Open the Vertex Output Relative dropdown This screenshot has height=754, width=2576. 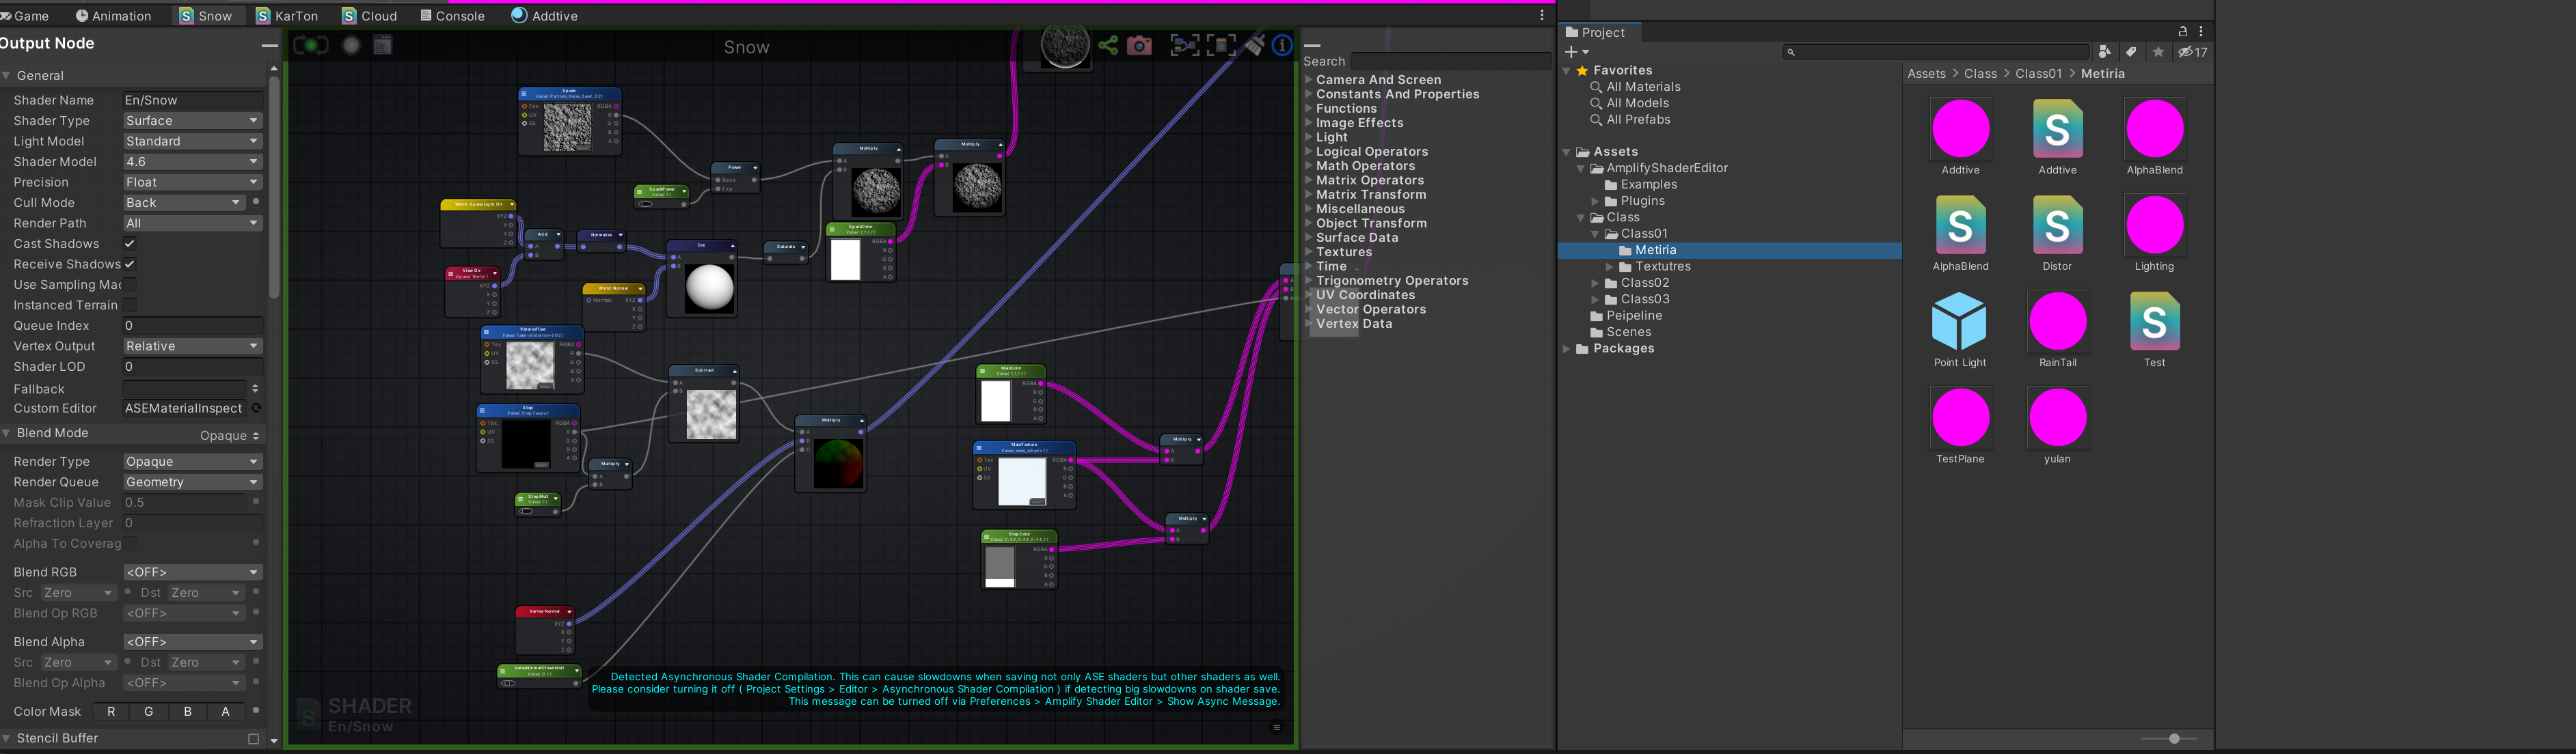point(192,346)
